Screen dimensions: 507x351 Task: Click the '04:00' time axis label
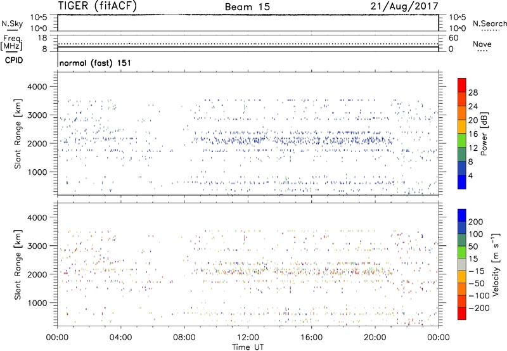[x=121, y=338]
